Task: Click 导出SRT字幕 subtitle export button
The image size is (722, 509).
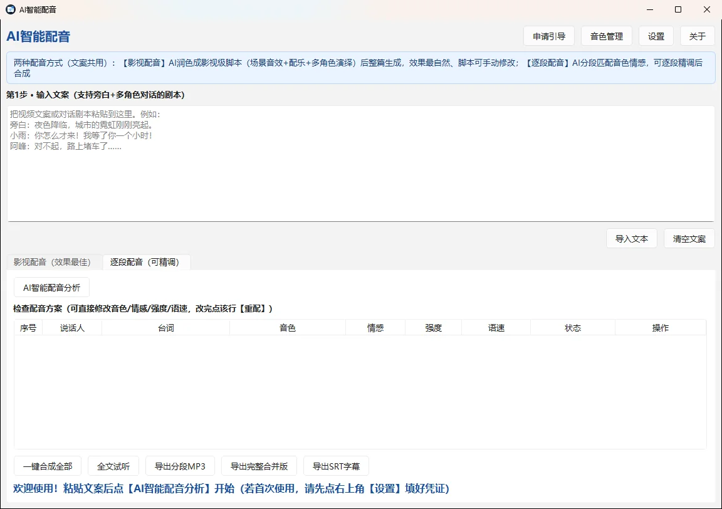Action: pyautogui.click(x=336, y=466)
